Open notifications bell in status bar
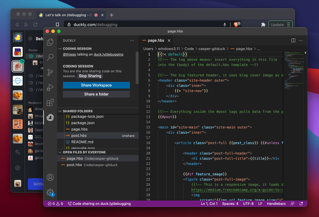This screenshot has height=217, width=319. click(x=301, y=204)
